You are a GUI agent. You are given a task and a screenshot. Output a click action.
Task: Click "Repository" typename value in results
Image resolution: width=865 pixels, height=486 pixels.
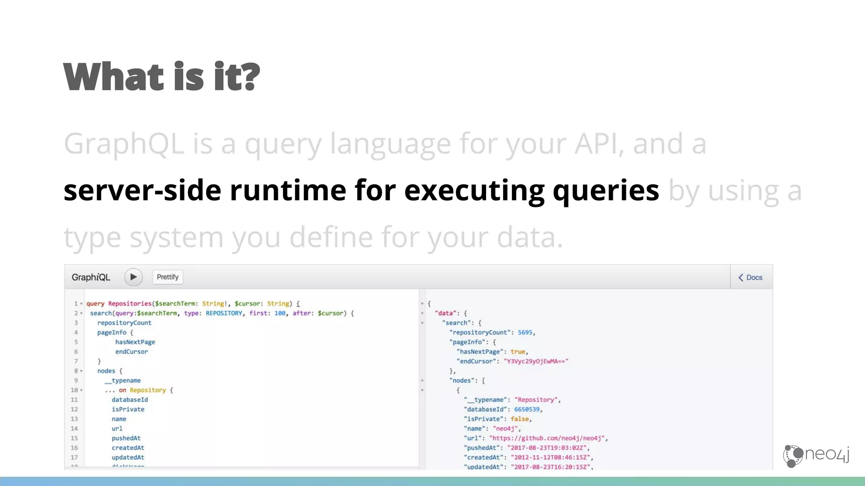[536, 400]
